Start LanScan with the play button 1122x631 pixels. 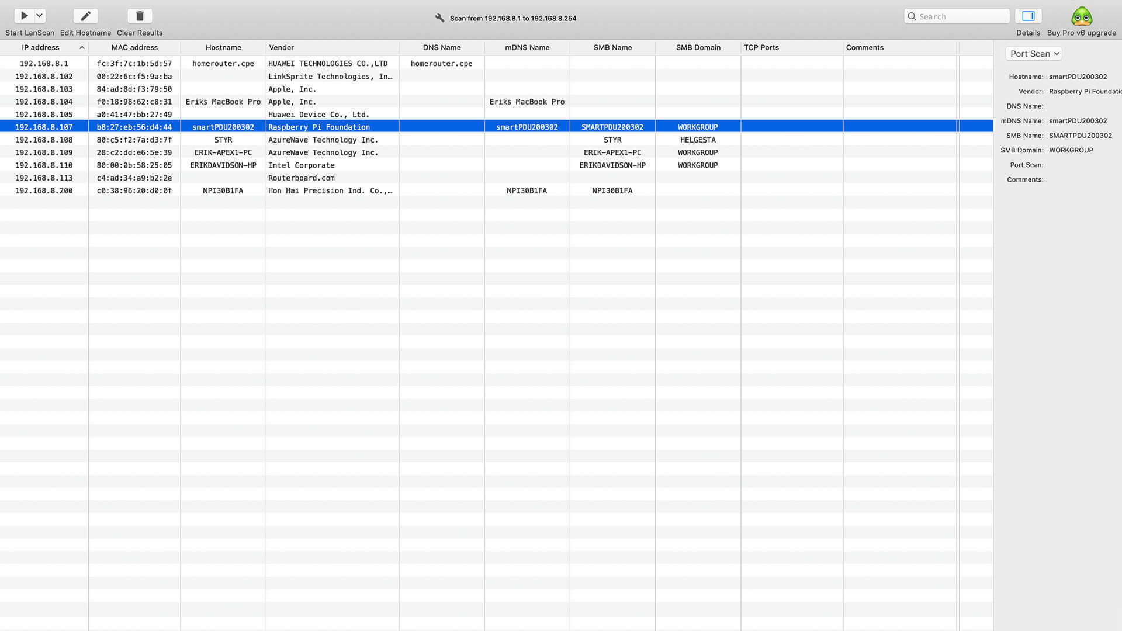[24, 16]
